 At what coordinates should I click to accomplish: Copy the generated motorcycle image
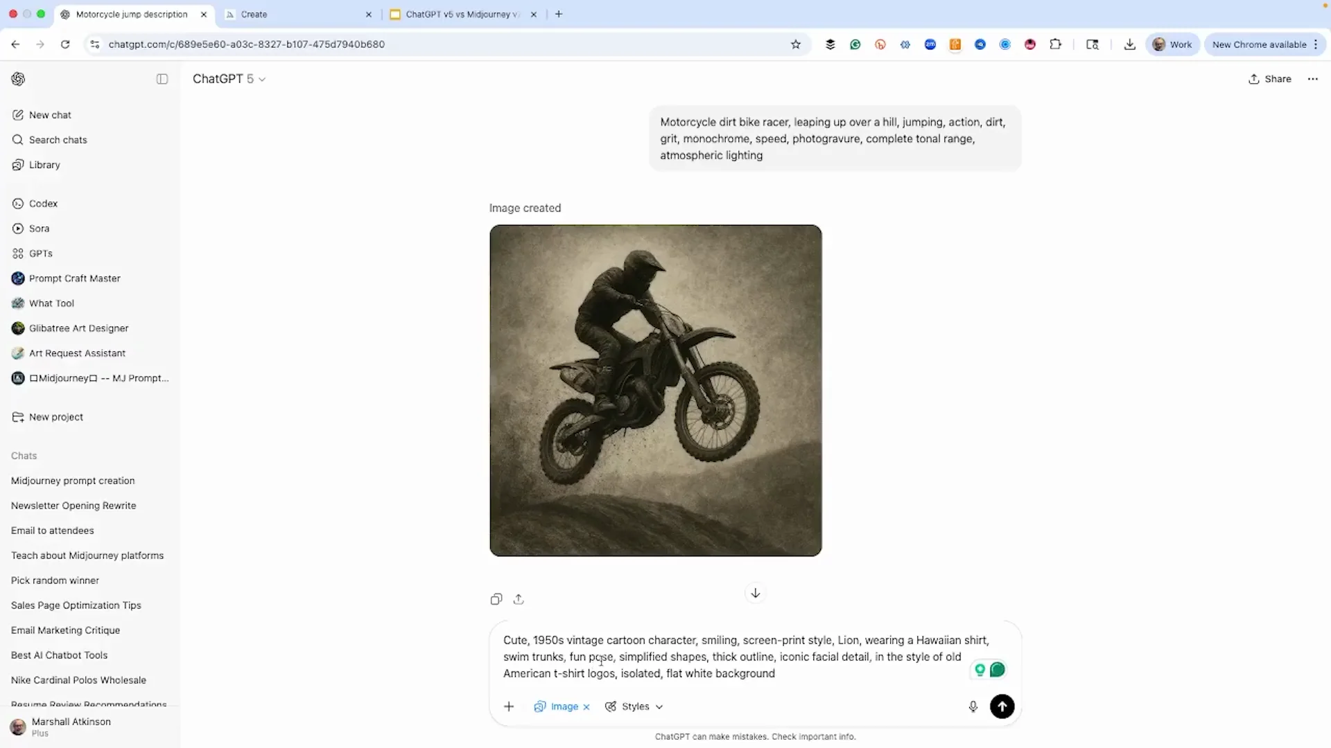(x=496, y=598)
